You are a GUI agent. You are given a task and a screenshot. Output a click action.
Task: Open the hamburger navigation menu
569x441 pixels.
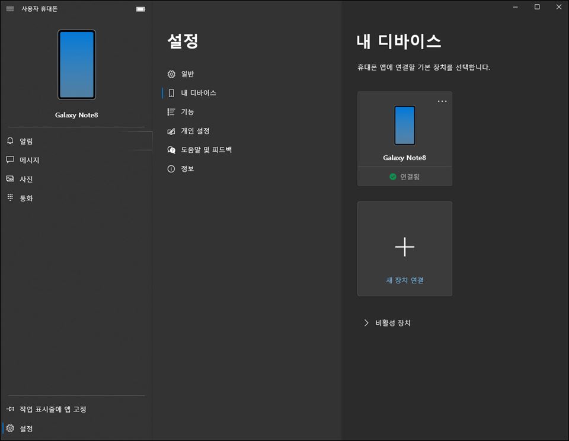(10, 9)
